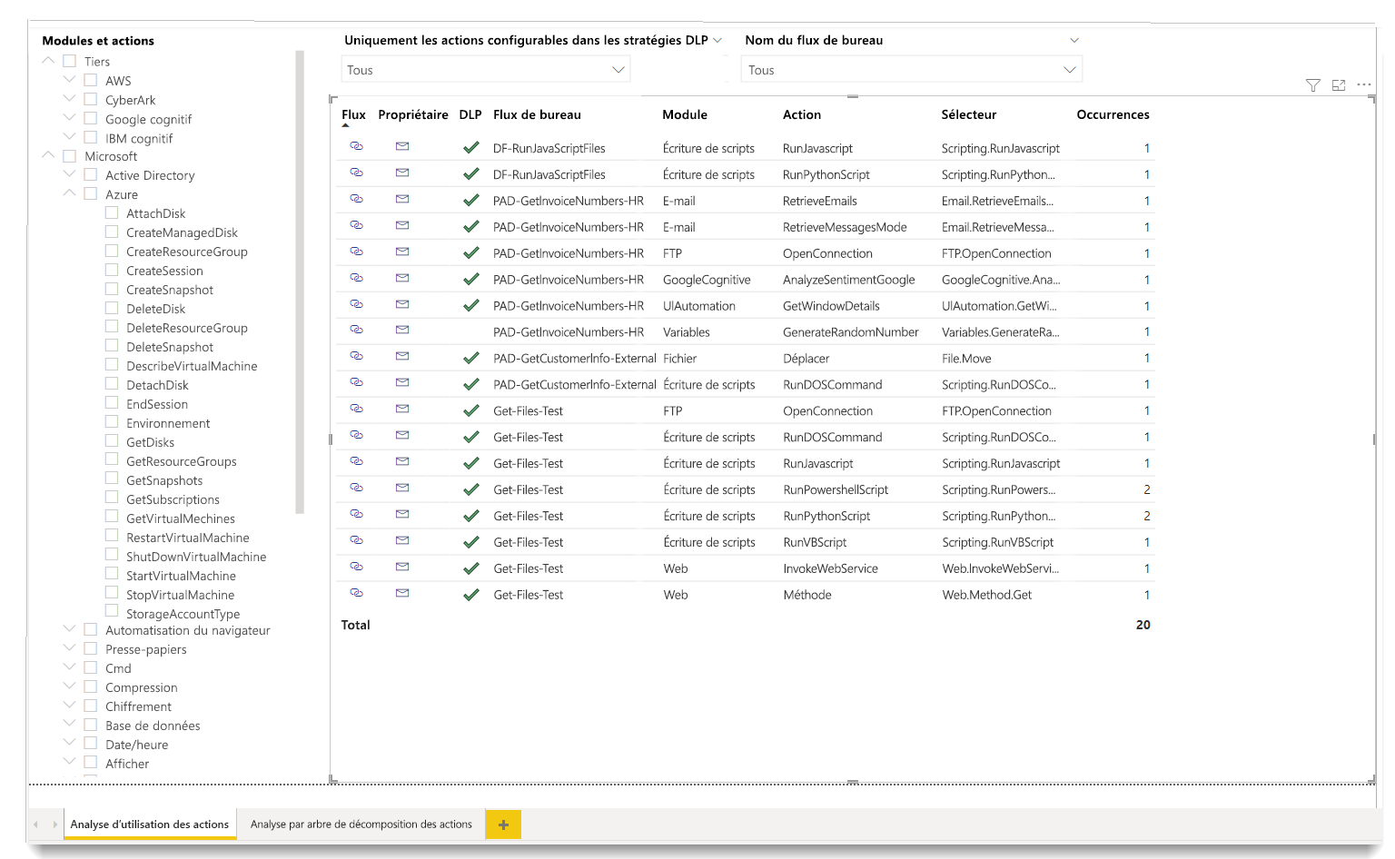Click owner mail icon in RetrieveEmails row
The width and height of the screenshot is (1395, 859).
point(402,199)
